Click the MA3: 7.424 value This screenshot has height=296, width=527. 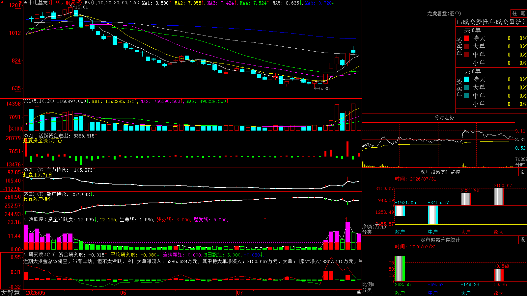[221, 3]
